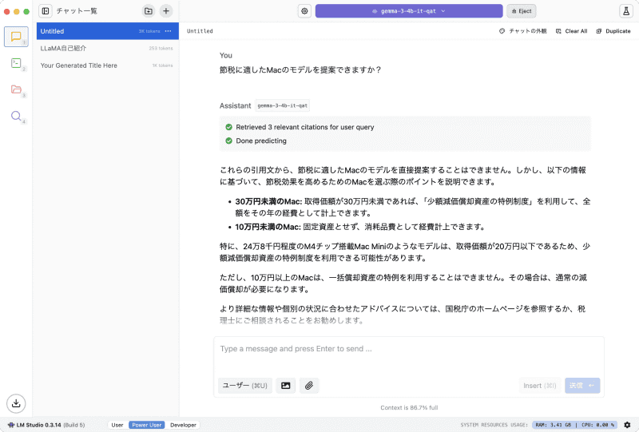Click the 送信 send button

582,386
